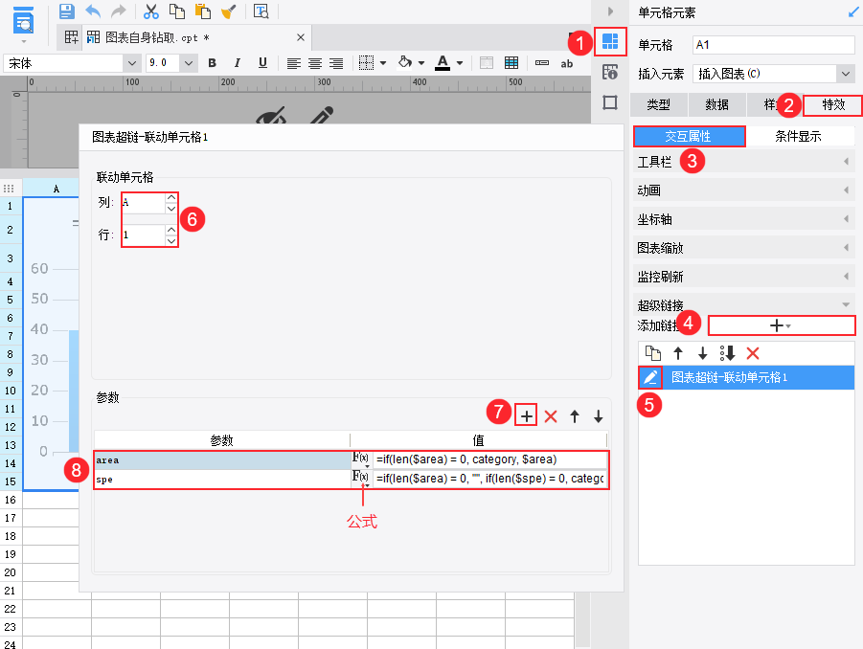Image resolution: width=863 pixels, height=649 pixels.
Task: Open formula editor for spe parameter
Action: pyautogui.click(x=361, y=478)
